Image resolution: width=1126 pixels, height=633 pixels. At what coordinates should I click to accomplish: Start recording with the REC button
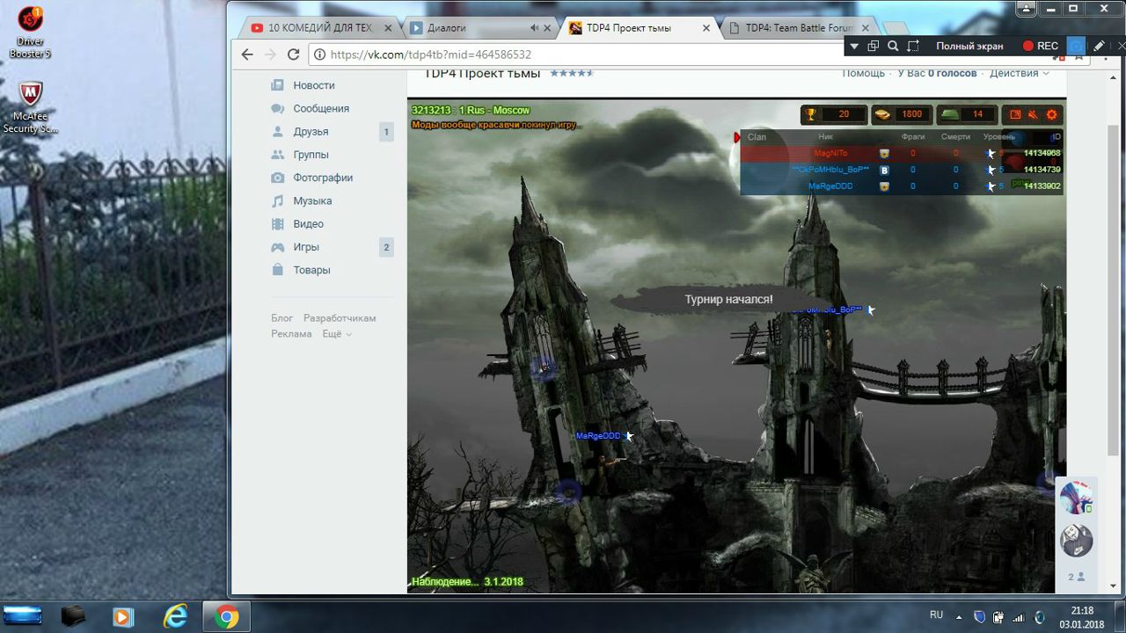coord(1040,46)
